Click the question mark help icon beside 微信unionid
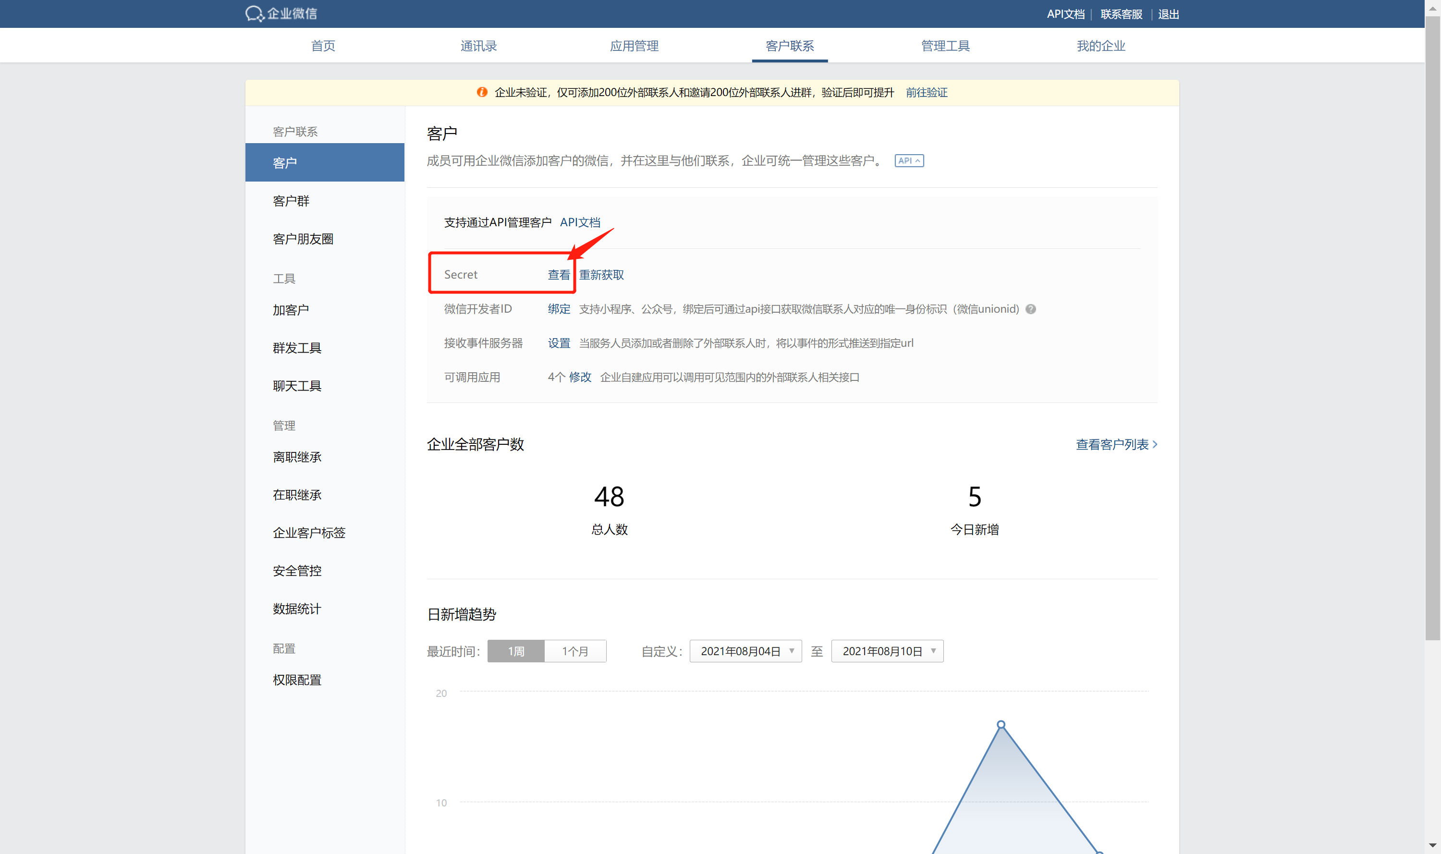 click(x=1031, y=309)
